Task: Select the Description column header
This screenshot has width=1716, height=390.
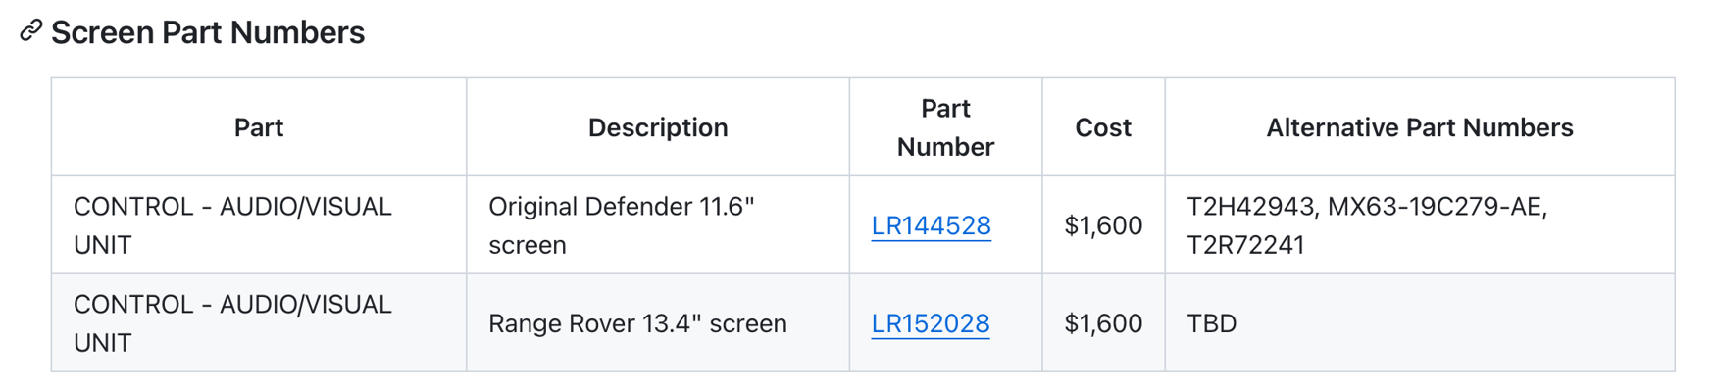Action: coord(658,127)
